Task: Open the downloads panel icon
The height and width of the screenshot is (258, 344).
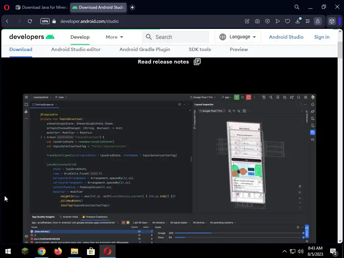Action: tap(298, 21)
